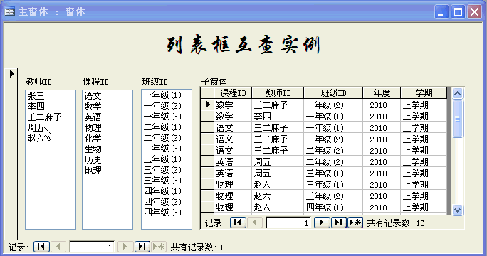Click the form icon in the title bar
This screenshot has width=487, height=256.
[x=10, y=12]
